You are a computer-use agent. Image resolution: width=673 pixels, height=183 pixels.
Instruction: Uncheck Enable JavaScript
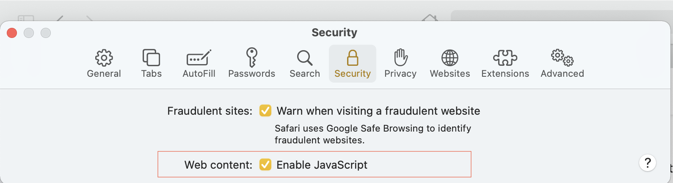(x=265, y=164)
